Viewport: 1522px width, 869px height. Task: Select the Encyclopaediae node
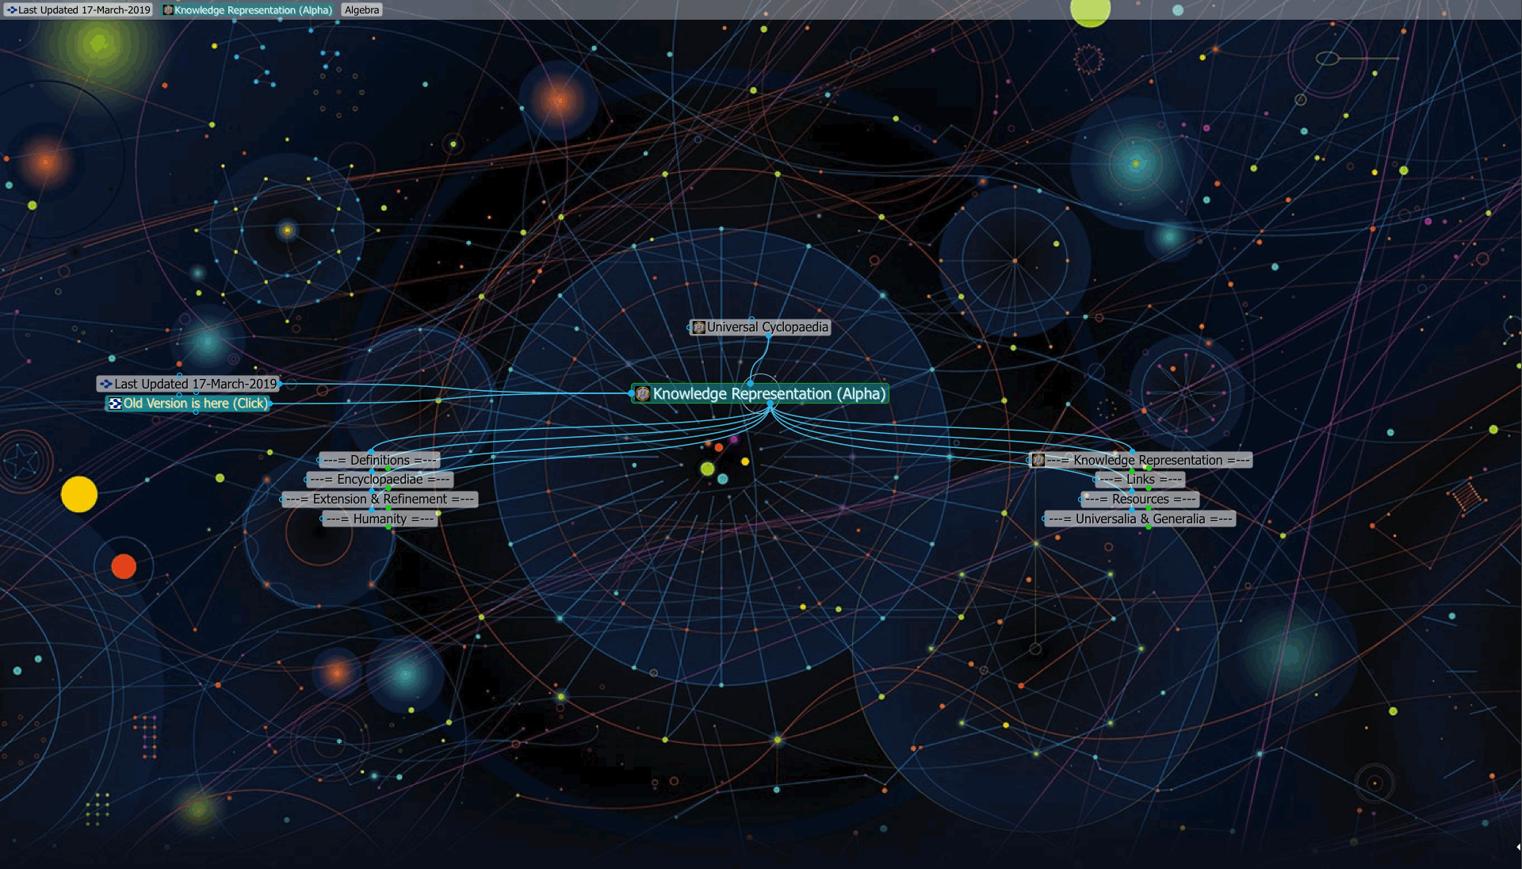pyautogui.click(x=380, y=480)
